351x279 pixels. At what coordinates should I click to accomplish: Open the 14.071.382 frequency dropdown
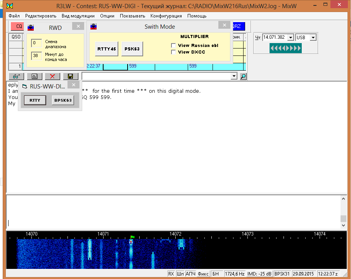pyautogui.click(x=290, y=38)
